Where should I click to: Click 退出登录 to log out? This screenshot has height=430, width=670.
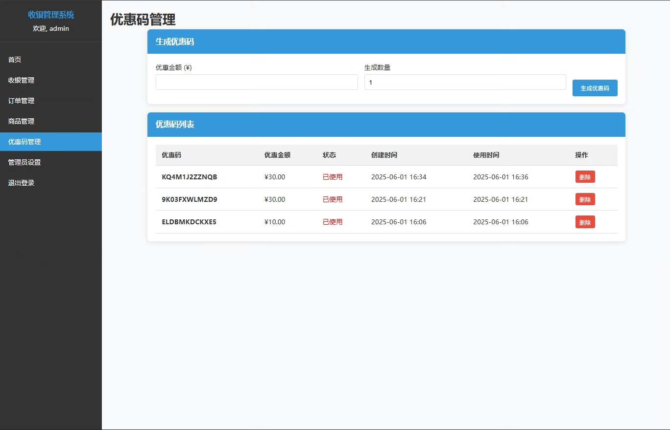point(21,183)
